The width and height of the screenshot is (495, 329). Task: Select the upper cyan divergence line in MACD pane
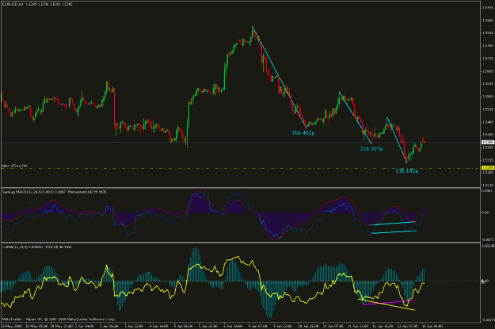391,224
